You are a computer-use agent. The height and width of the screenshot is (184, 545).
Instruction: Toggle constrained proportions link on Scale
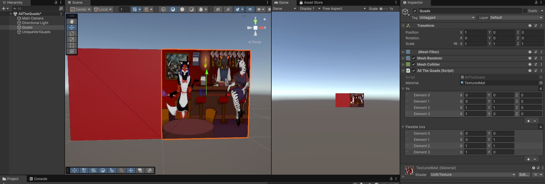pos(456,44)
